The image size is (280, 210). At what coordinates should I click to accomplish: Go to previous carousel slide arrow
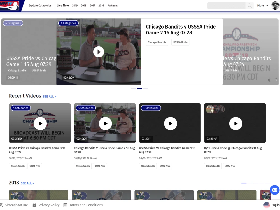(x=269, y=80)
